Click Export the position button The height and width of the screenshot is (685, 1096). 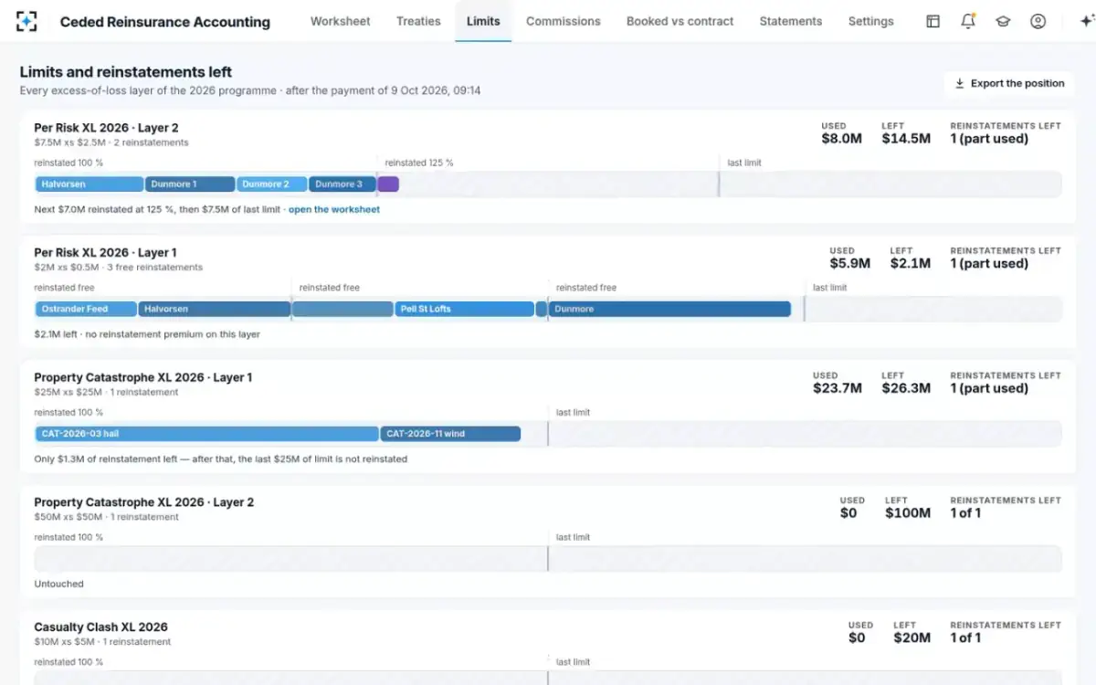click(x=1009, y=83)
